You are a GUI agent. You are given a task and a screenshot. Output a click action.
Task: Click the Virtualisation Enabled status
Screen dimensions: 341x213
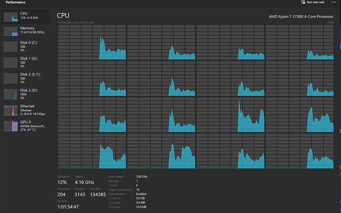click(x=142, y=193)
